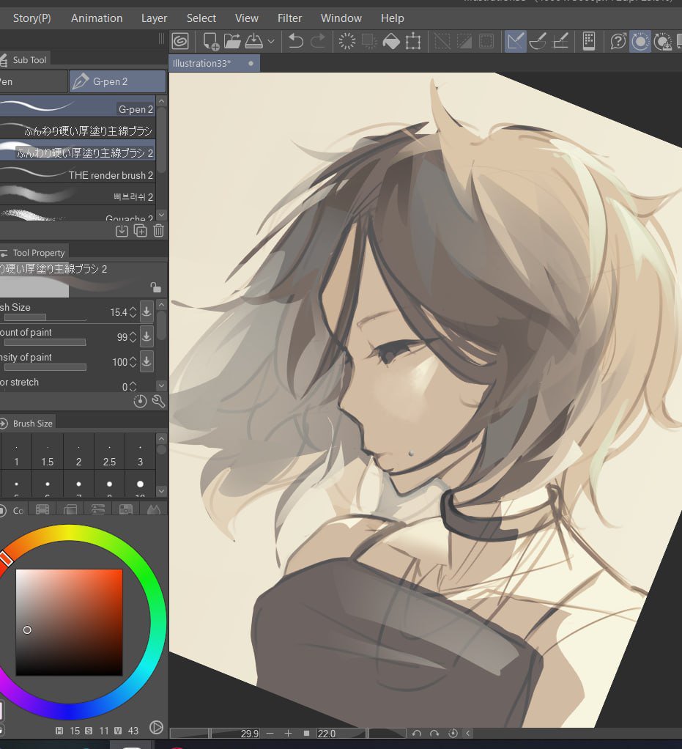Viewport: 682px width, 749px height.
Task: Click Brush Size value stepper arrows
Action: pyautogui.click(x=133, y=312)
